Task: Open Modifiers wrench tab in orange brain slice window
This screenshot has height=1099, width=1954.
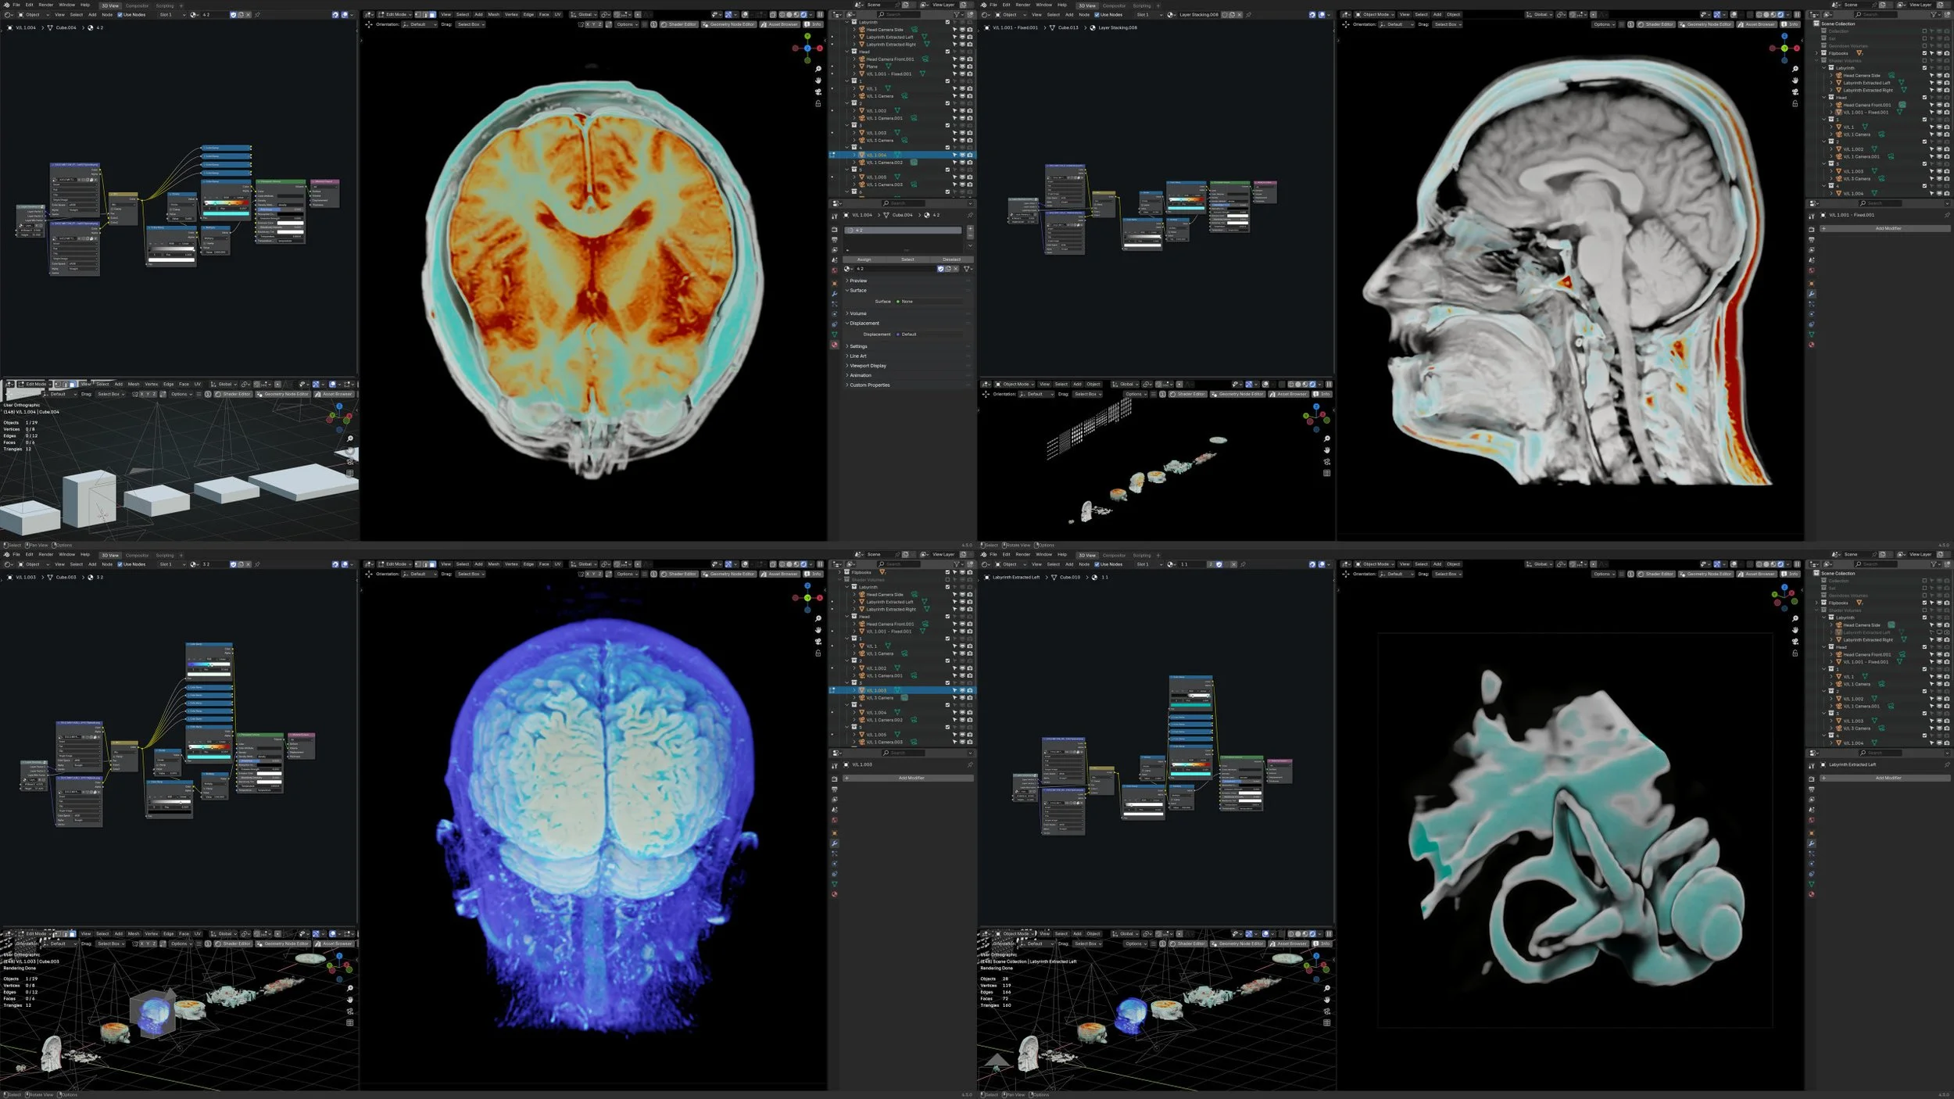Action: pyautogui.click(x=834, y=294)
